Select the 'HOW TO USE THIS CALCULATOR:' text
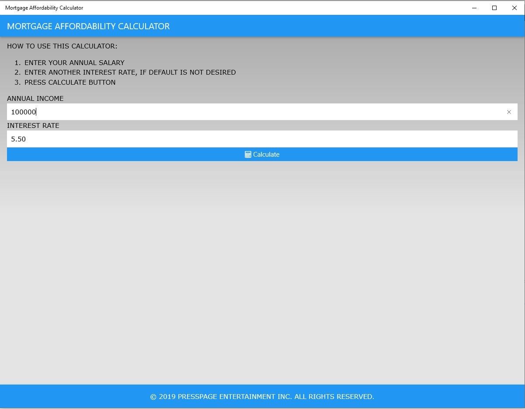Screen dimensions: 525x409 pyautogui.click(x=62, y=46)
